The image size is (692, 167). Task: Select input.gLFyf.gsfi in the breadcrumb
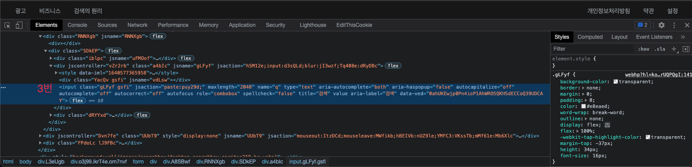pyautogui.click(x=307, y=162)
